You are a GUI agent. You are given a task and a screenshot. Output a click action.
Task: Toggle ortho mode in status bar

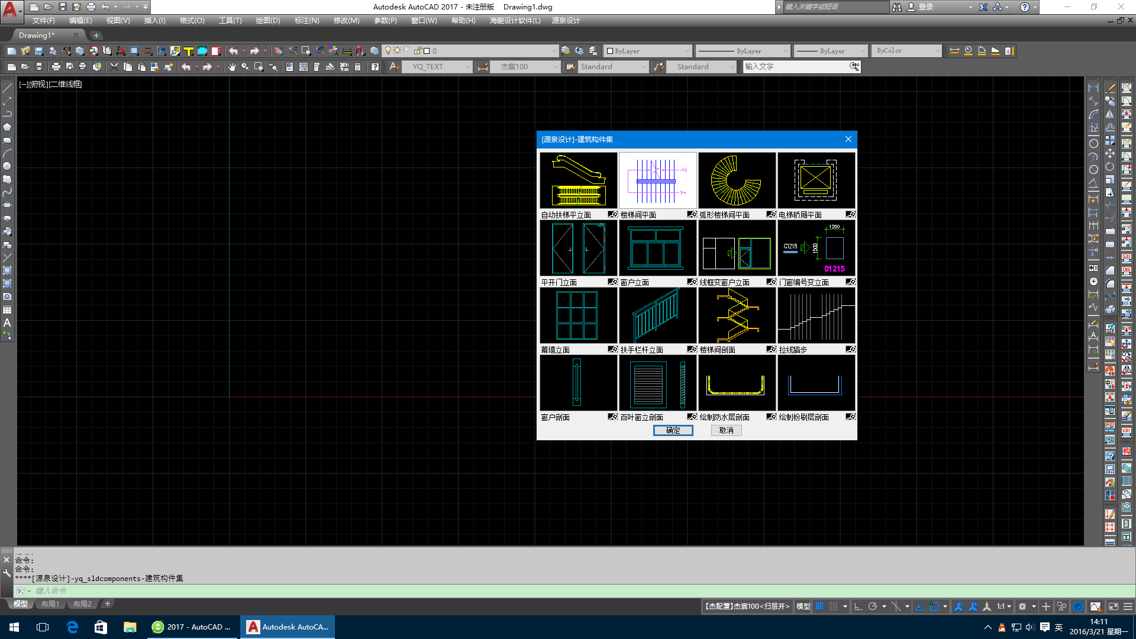coord(859,606)
